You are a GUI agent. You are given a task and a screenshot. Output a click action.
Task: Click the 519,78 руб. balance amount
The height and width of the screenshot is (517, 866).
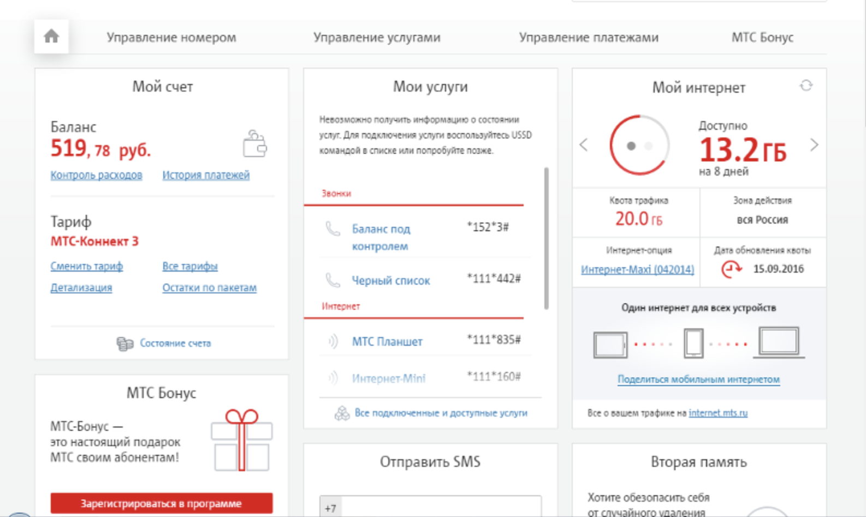click(100, 148)
